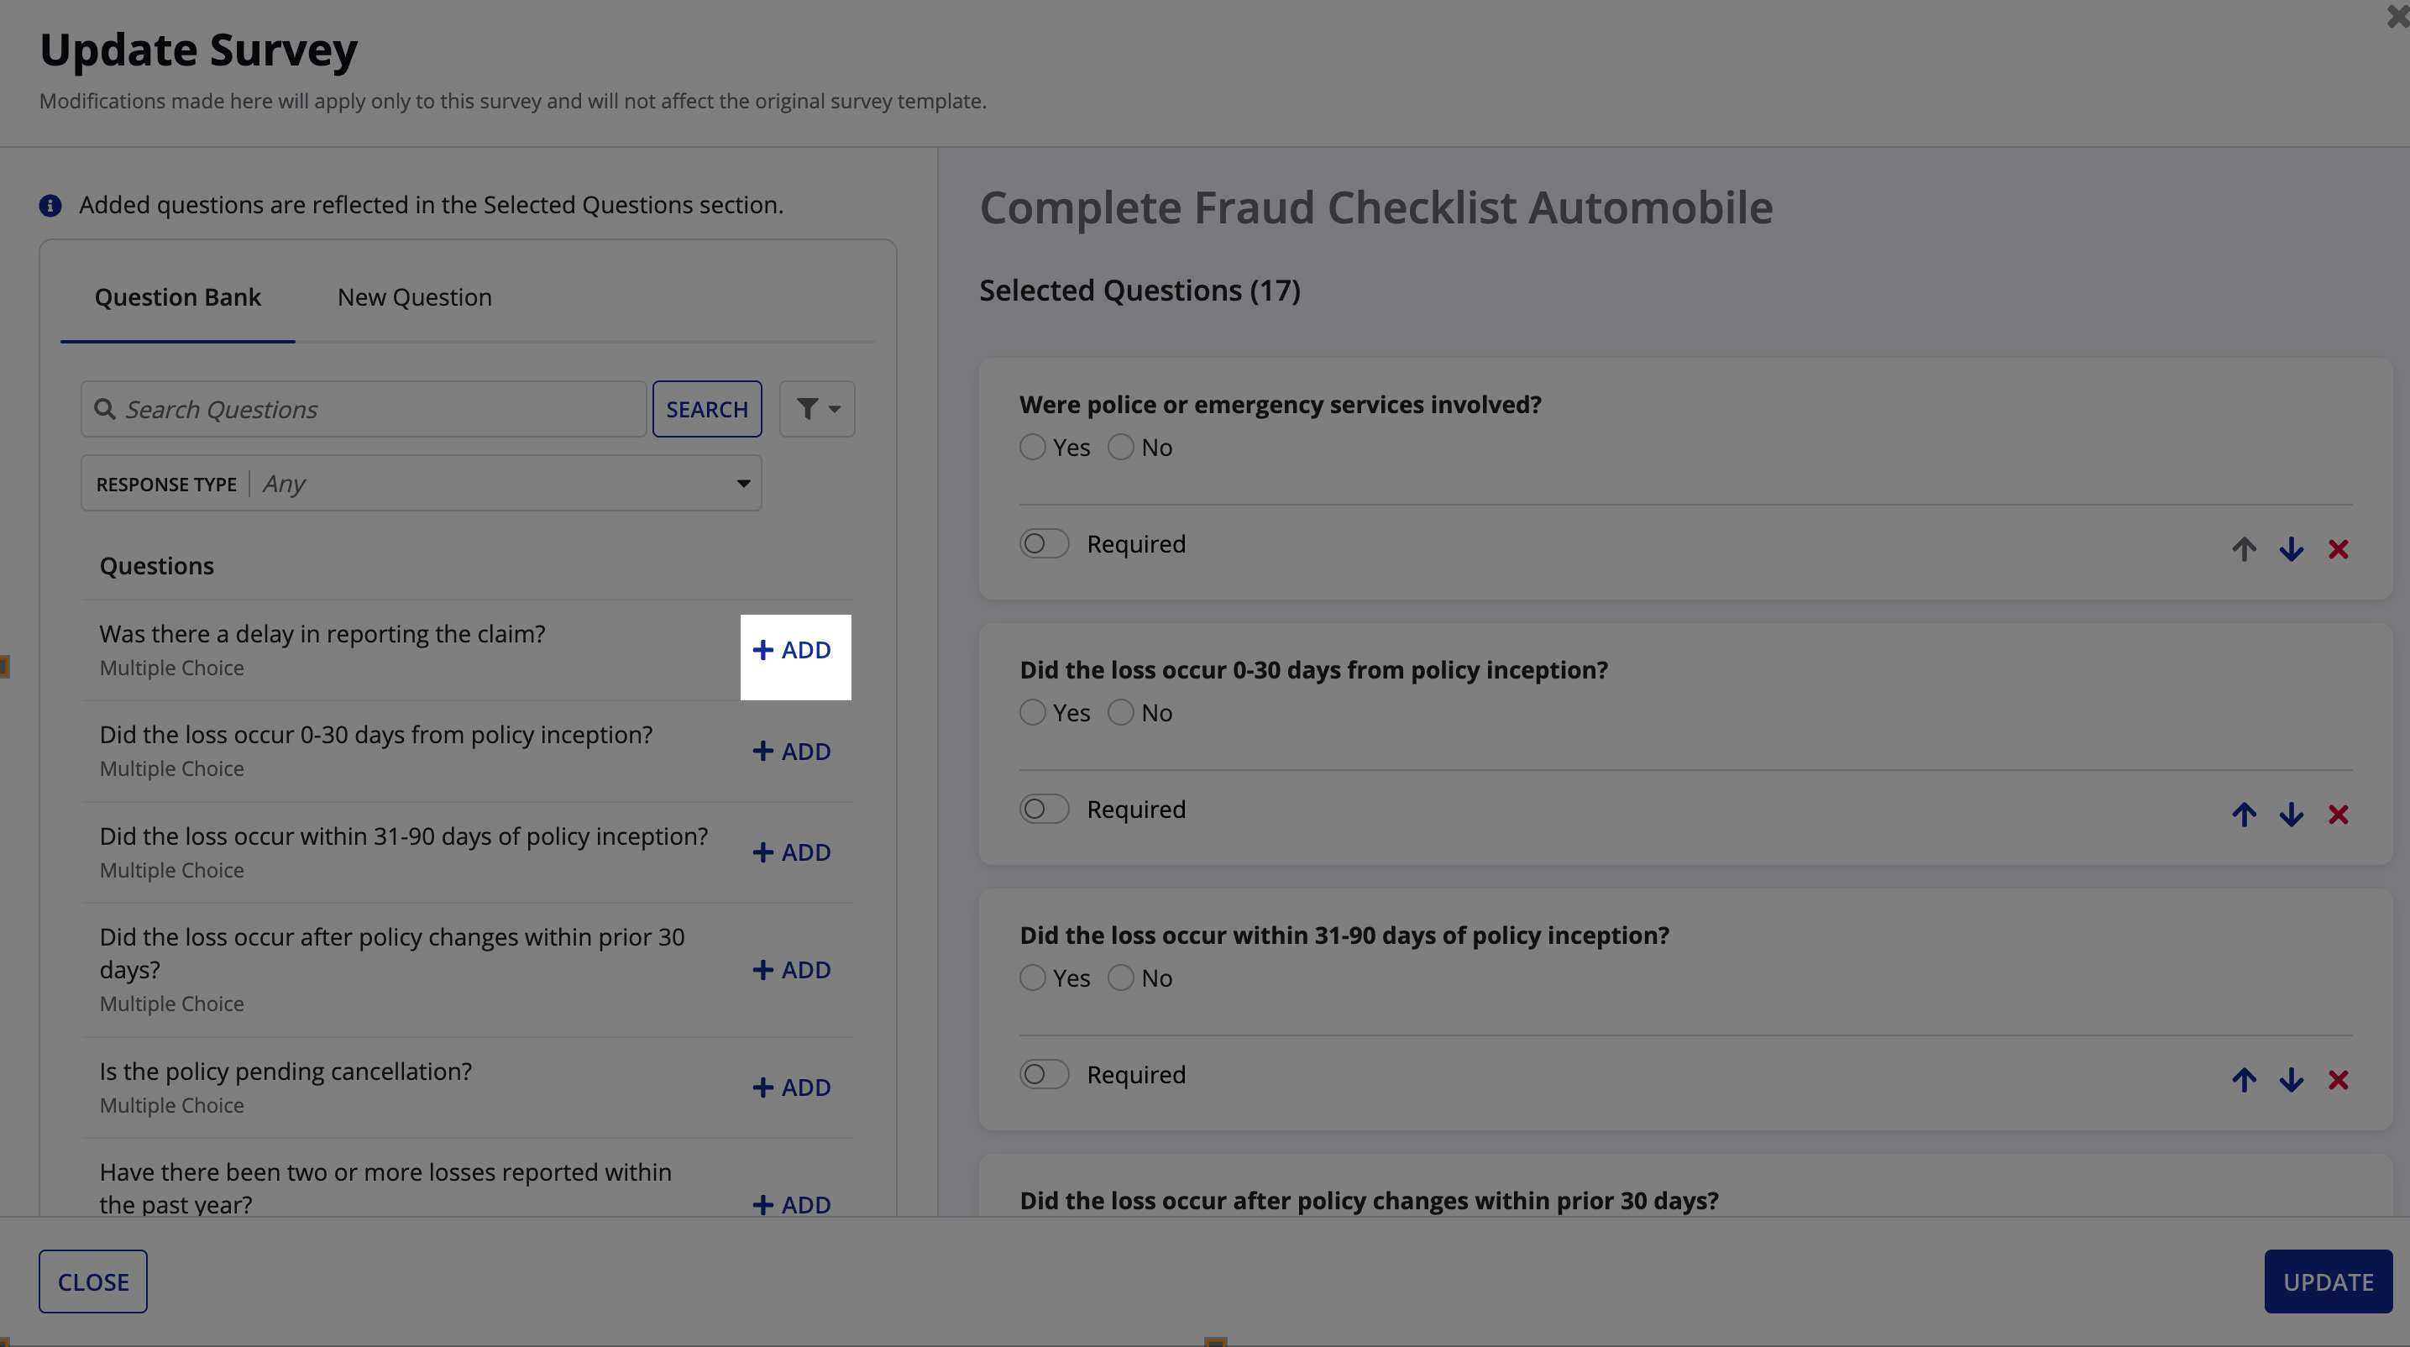Select Yes for loss within 31-90 days

tap(1033, 977)
